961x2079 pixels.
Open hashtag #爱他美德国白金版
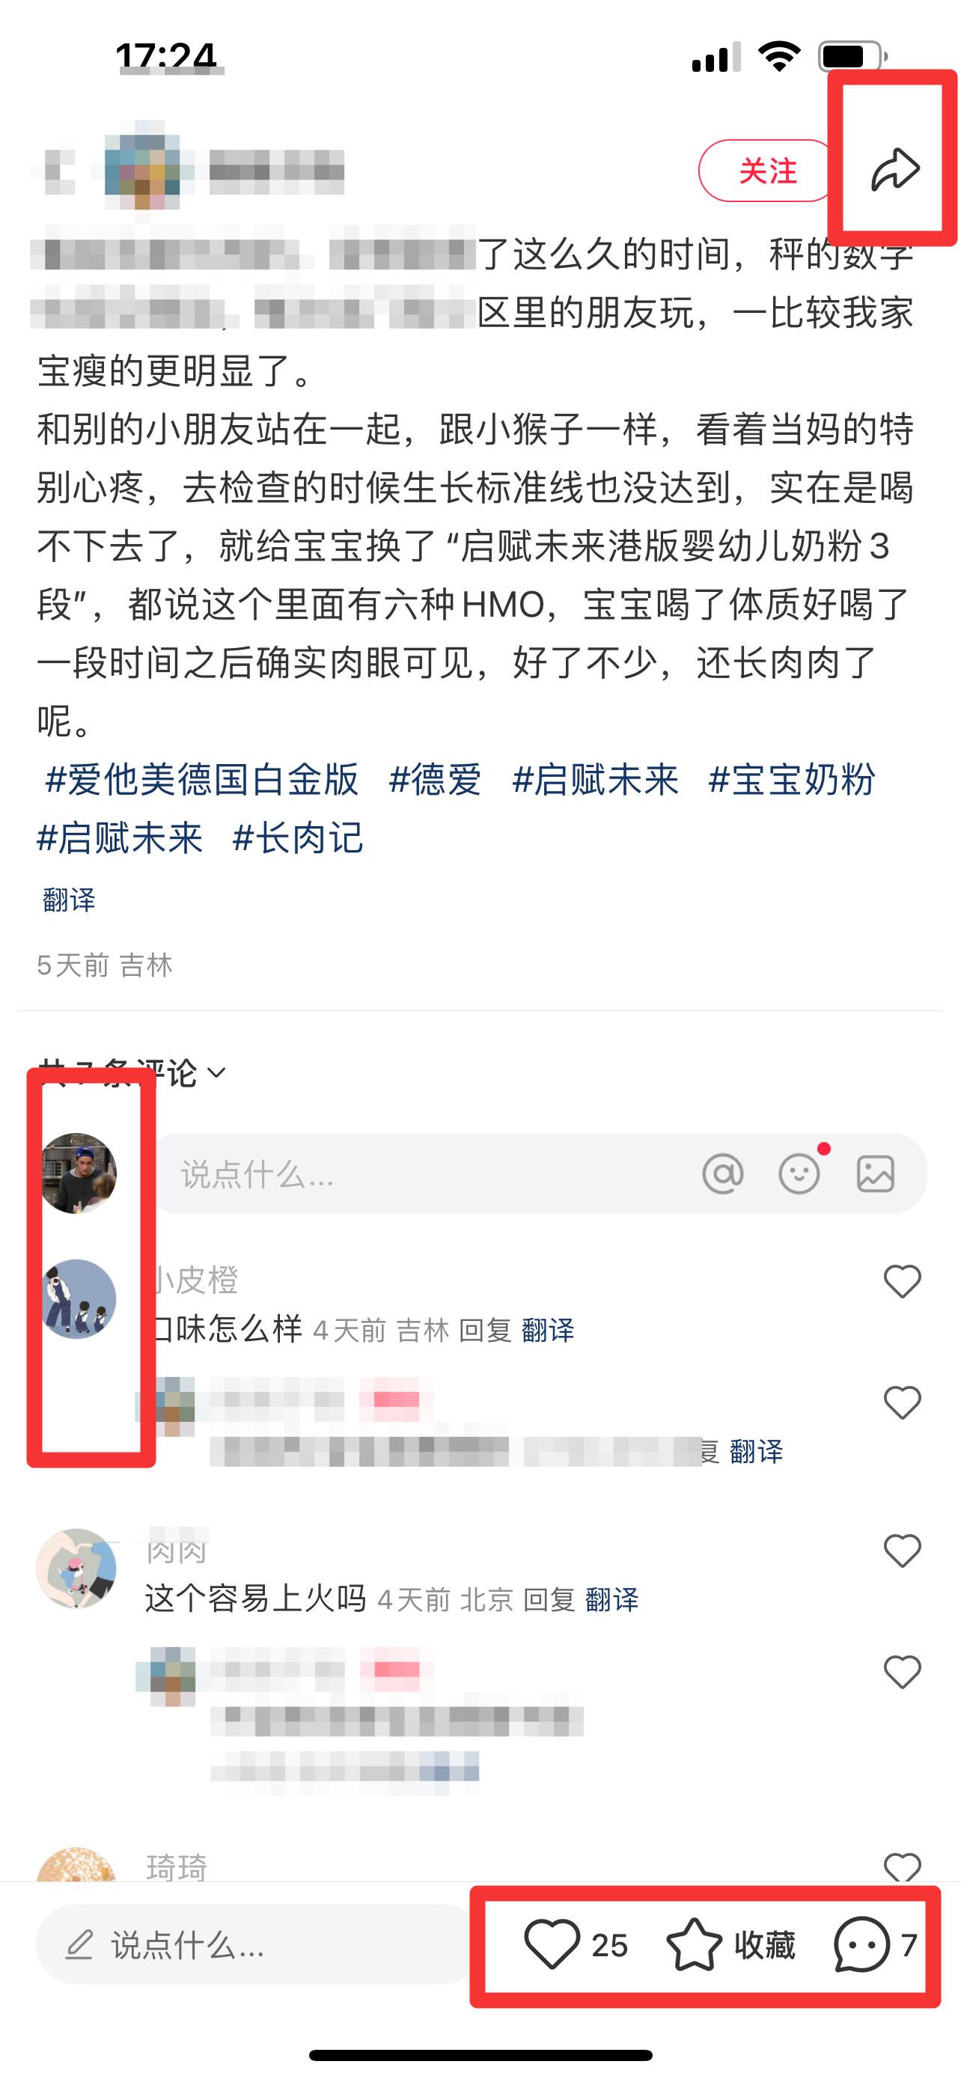pos(202,780)
